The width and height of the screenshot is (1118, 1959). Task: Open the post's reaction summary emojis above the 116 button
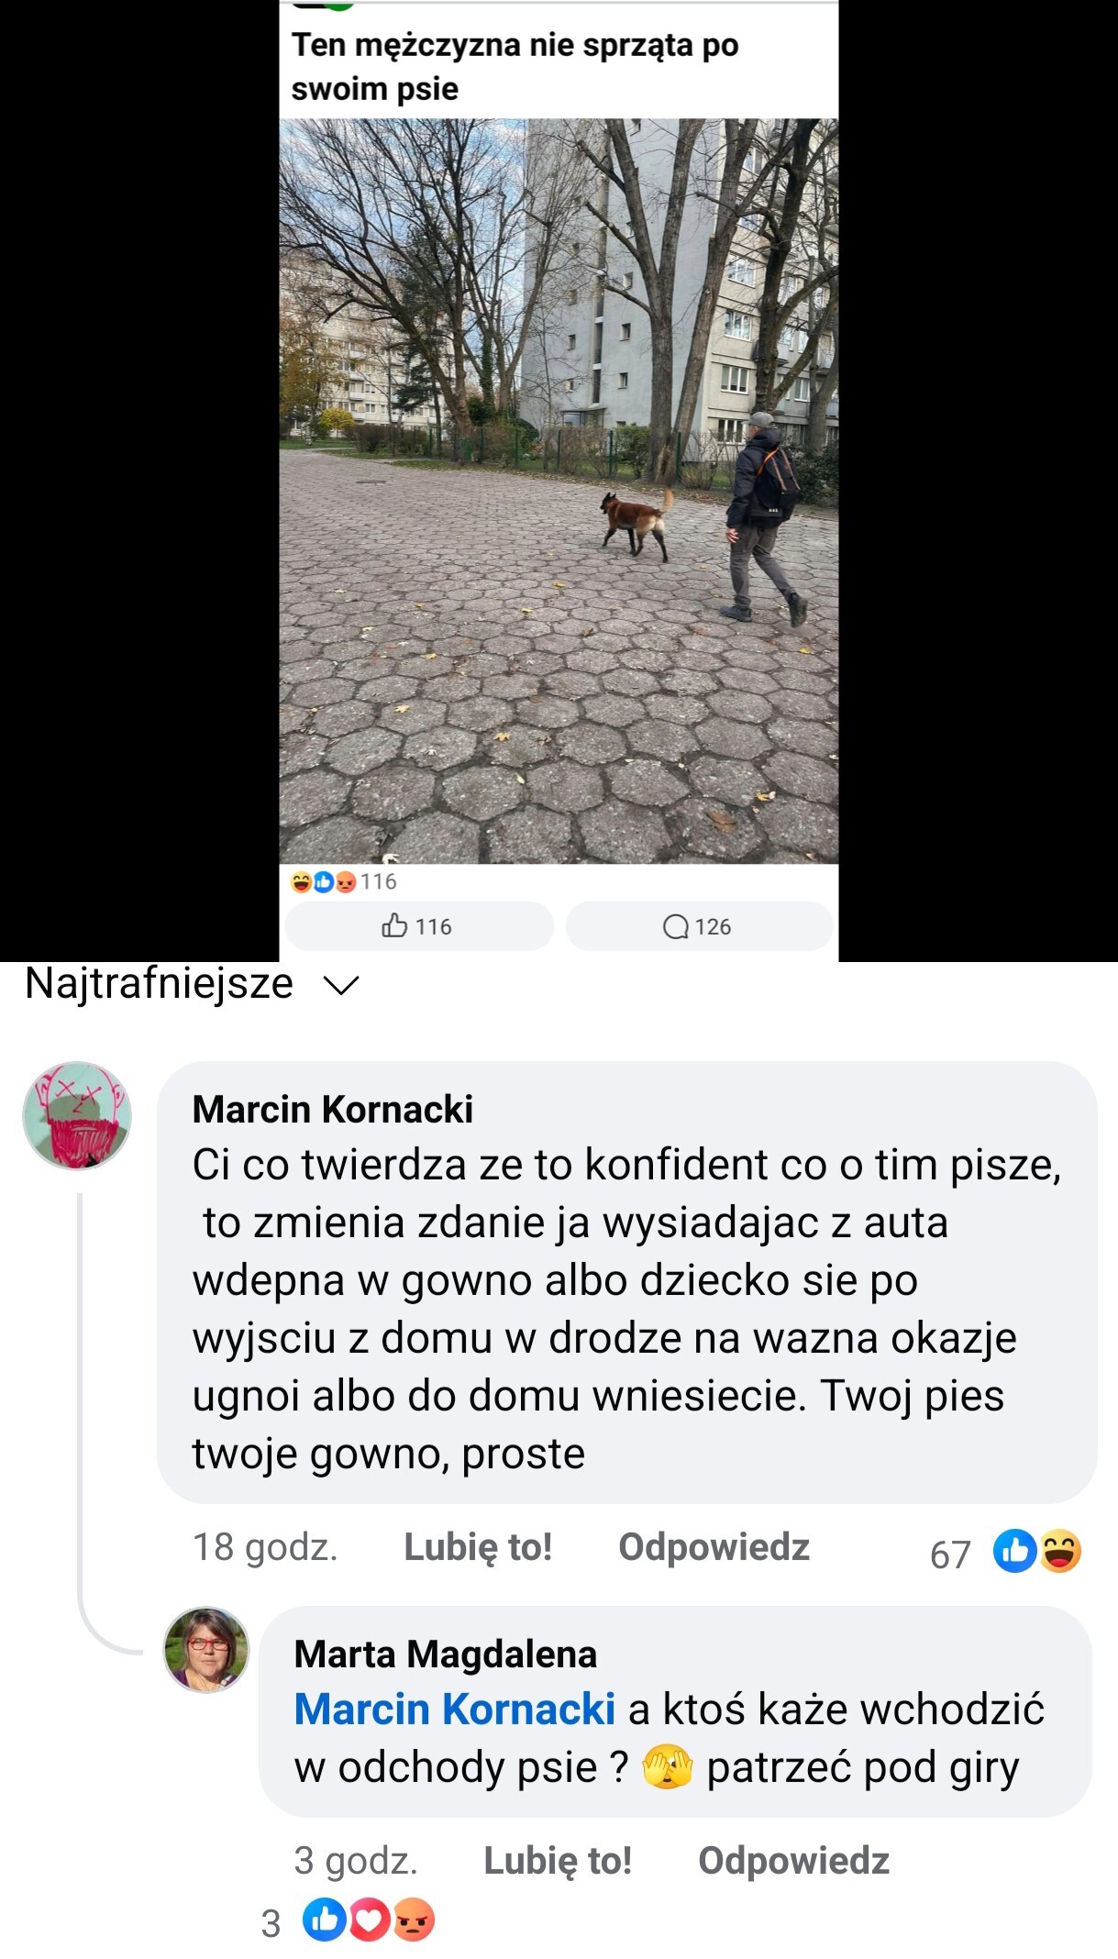click(323, 881)
